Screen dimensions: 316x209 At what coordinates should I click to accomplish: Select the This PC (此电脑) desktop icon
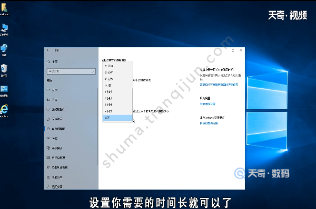(x=4, y=29)
